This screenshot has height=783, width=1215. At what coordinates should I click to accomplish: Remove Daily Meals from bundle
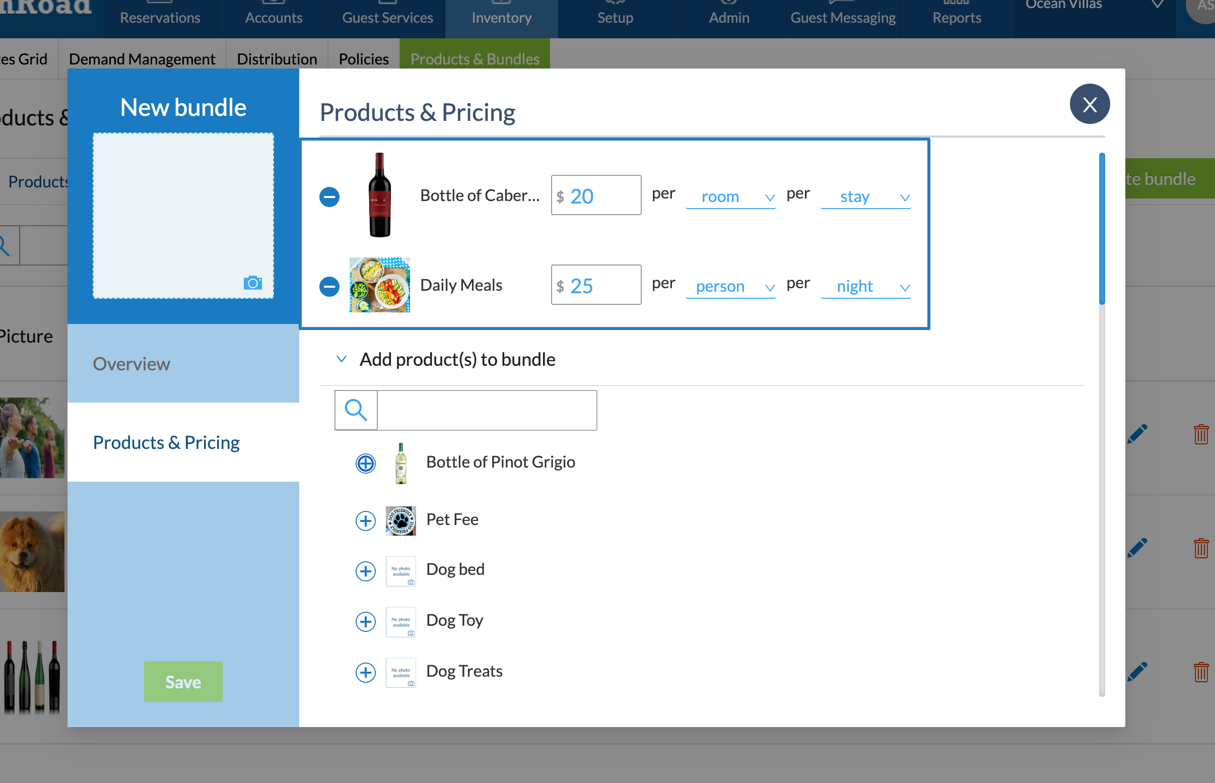pos(329,286)
